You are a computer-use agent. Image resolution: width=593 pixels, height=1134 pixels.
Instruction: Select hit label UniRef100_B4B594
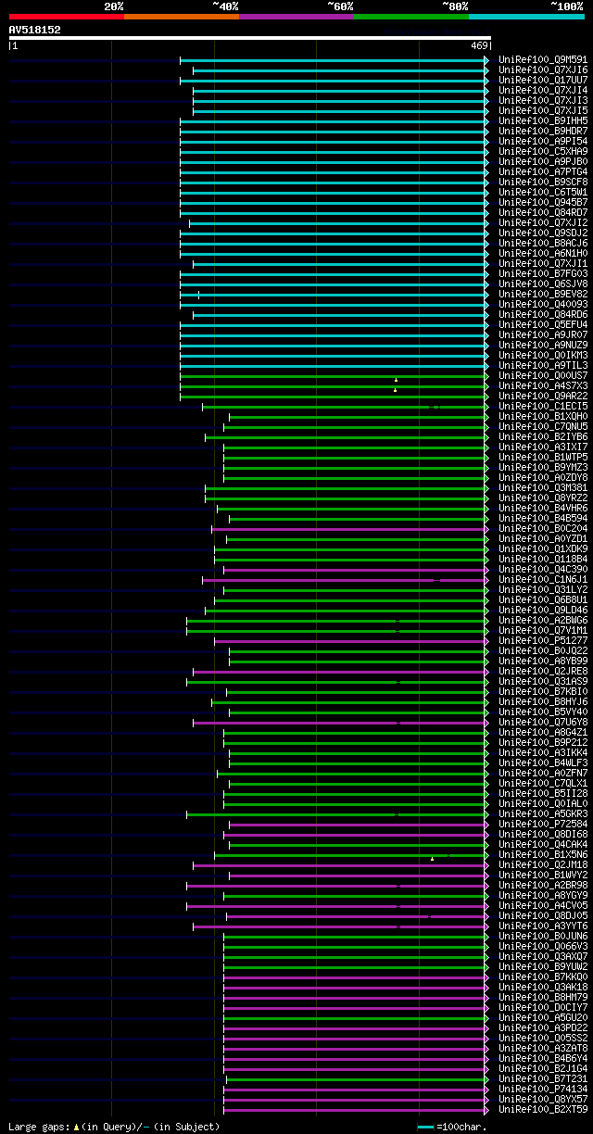(x=543, y=519)
